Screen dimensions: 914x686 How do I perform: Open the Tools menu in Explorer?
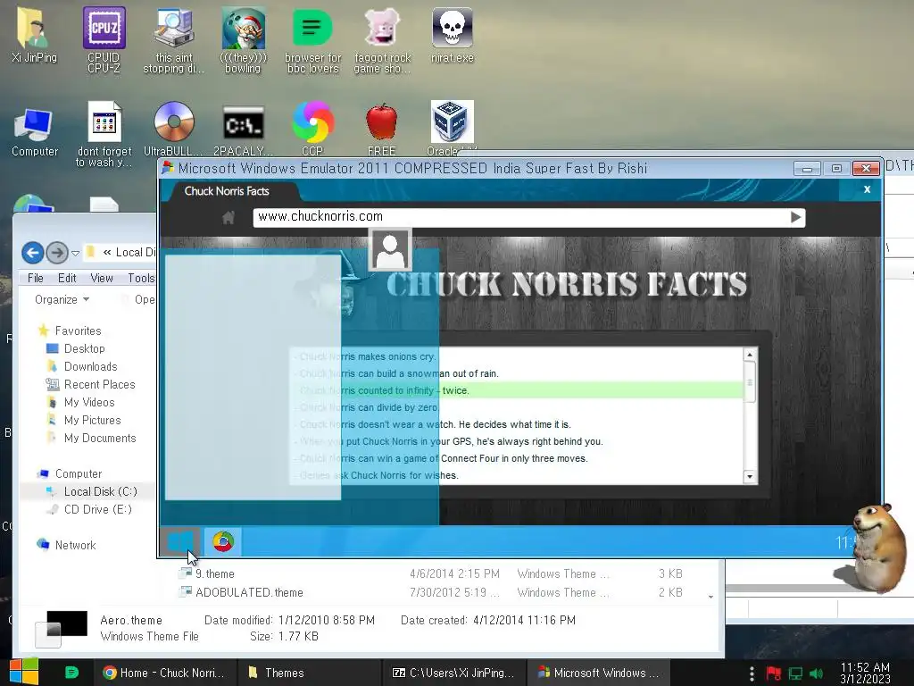pos(142,279)
